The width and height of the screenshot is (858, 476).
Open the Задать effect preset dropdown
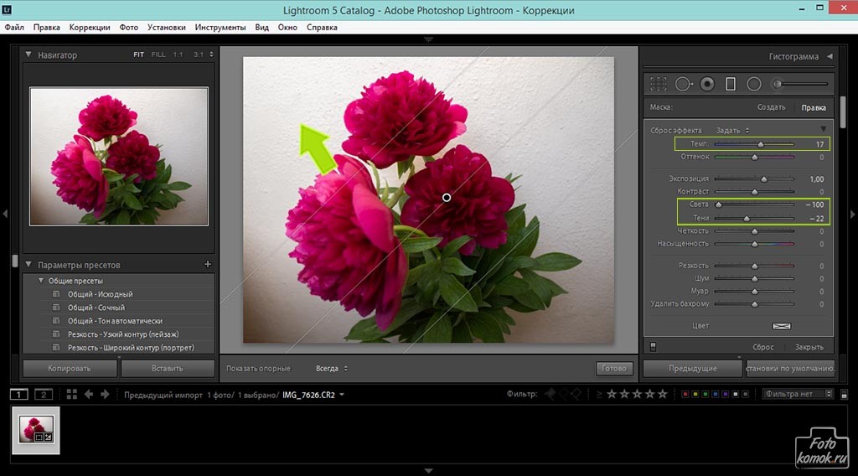click(x=732, y=131)
